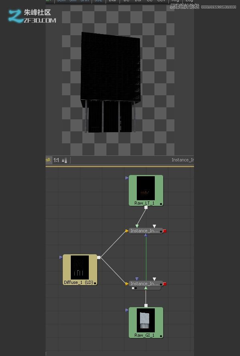The height and width of the screenshot is (356, 240).
Task: Select the lower Instance_In node
Action: point(146,284)
